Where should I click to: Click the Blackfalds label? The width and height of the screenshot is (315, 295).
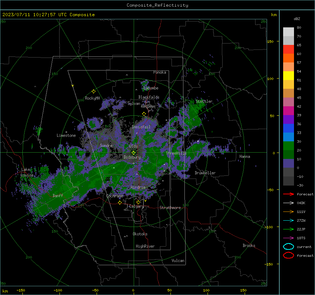coord(149,97)
